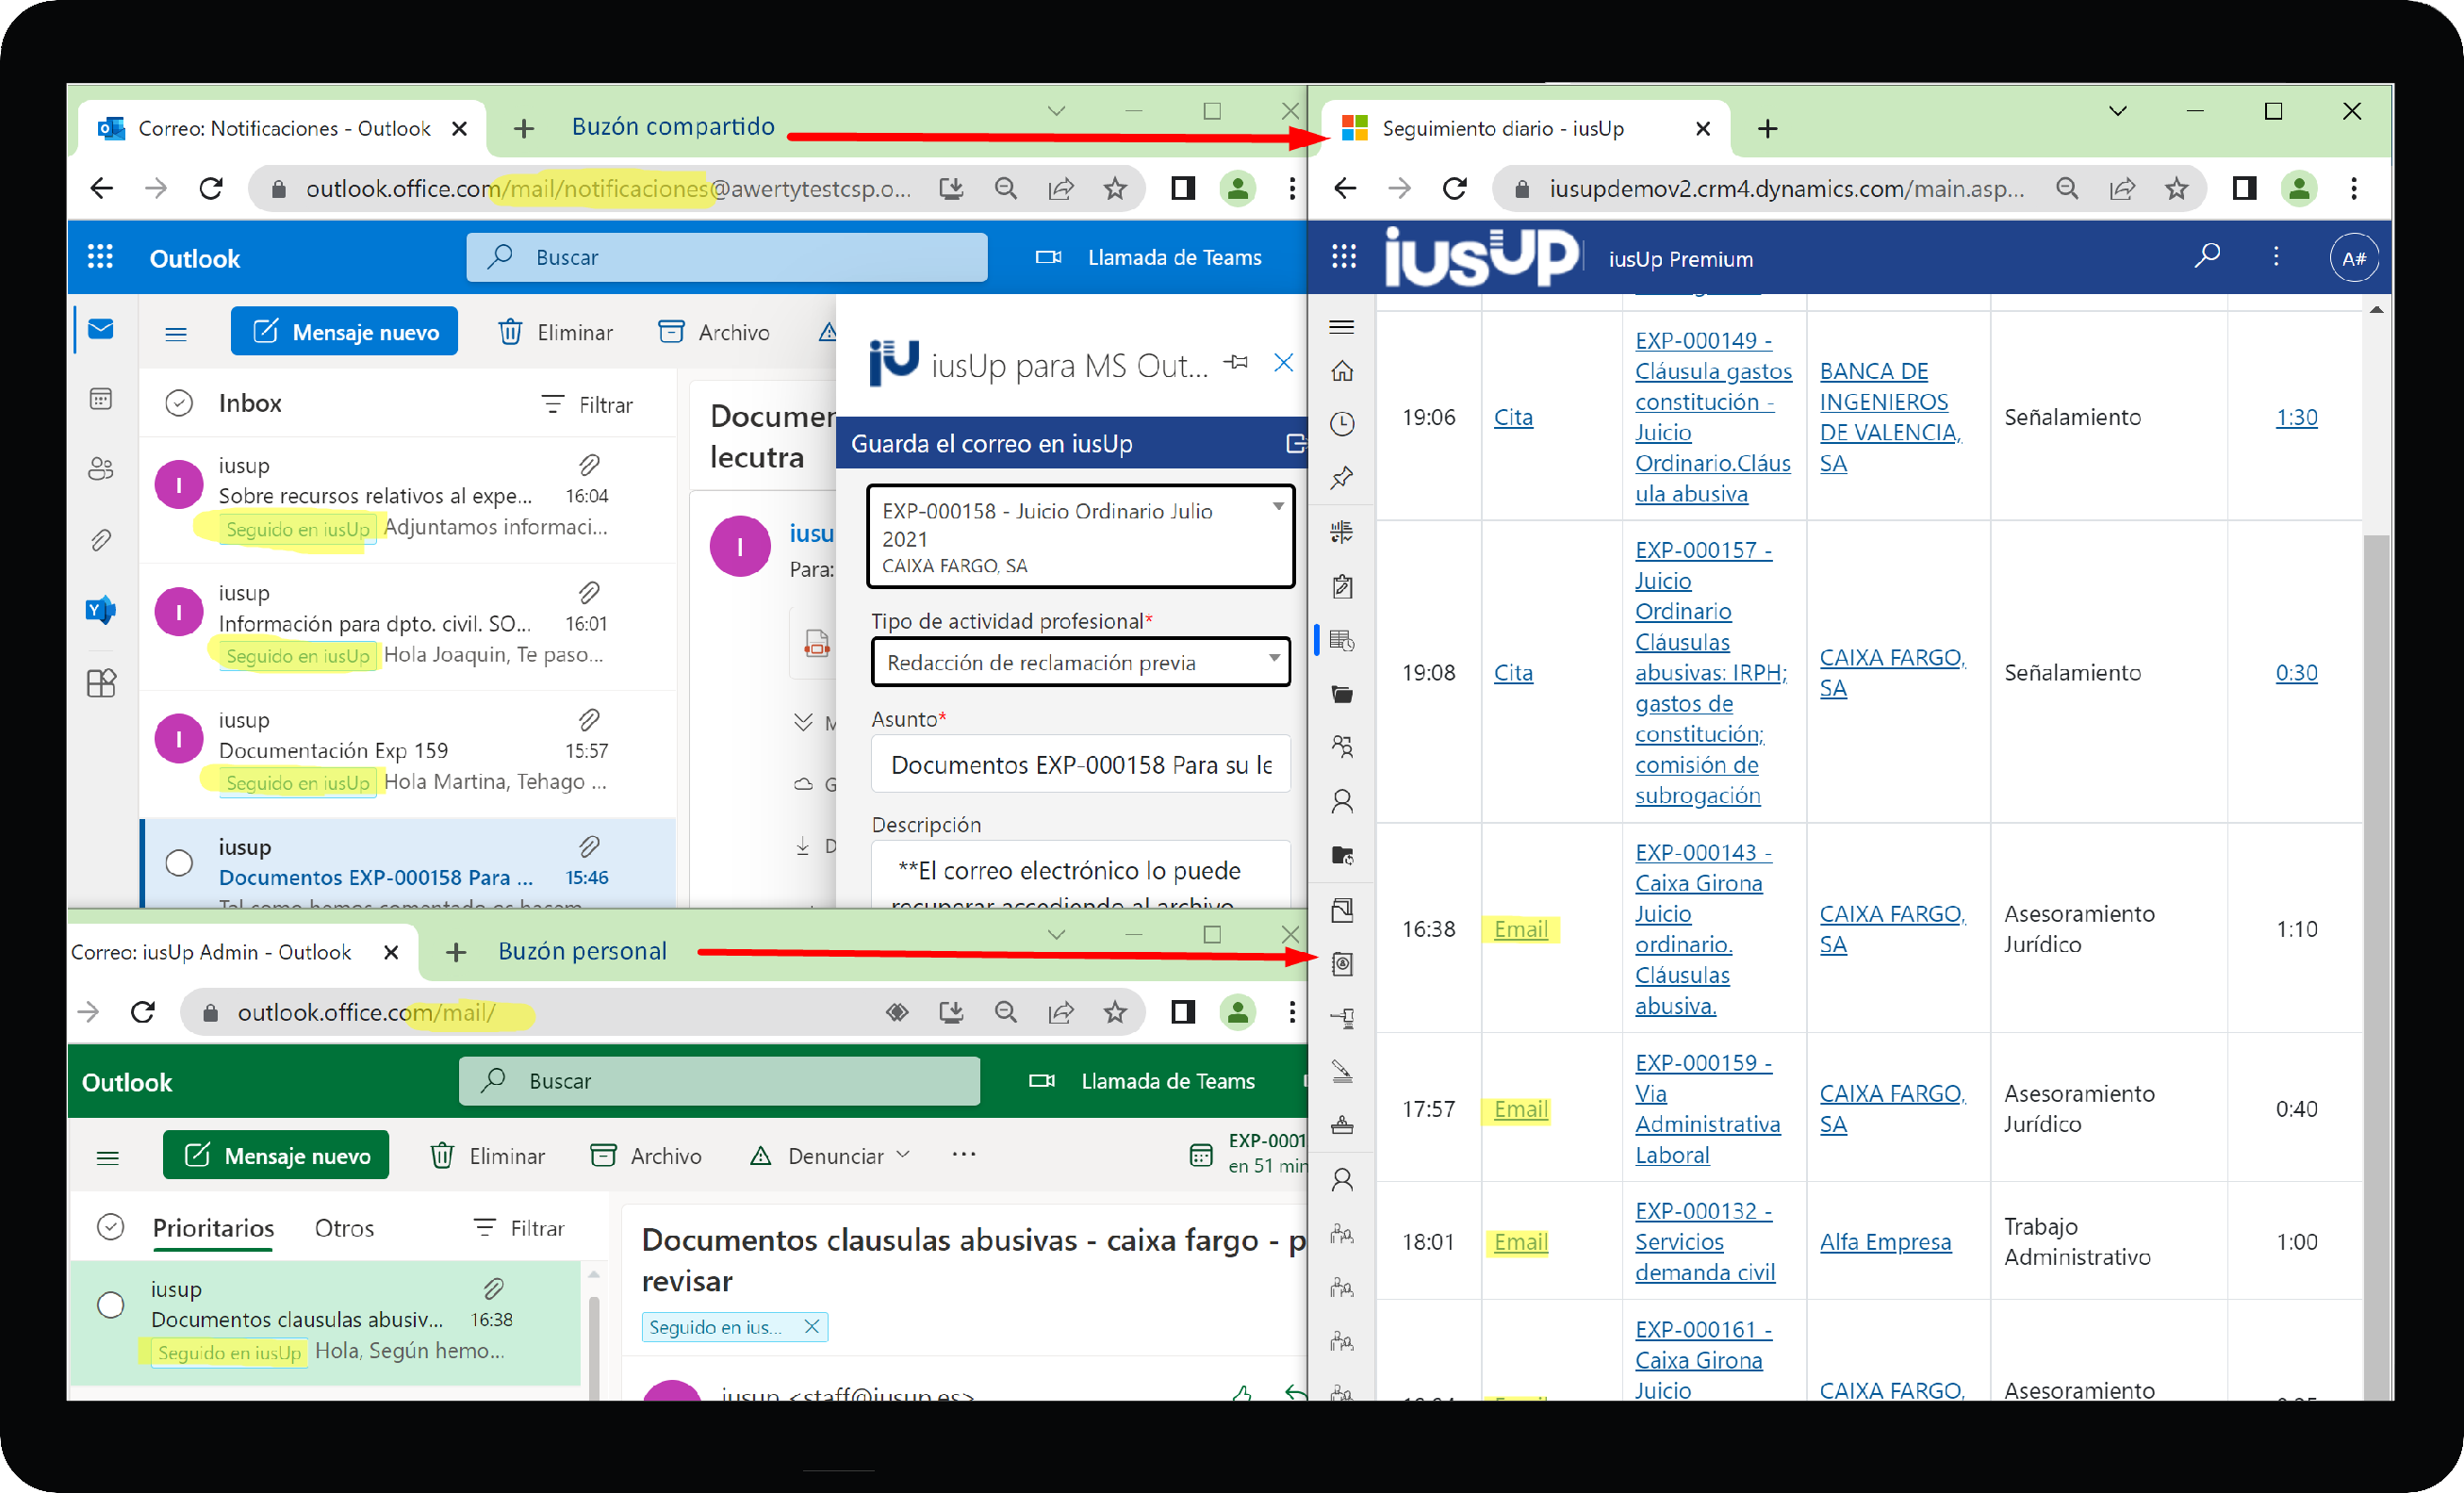Open tab search chevron in personal Outlook window
Viewport: 2464px width, 1493px height.
tap(1056, 934)
